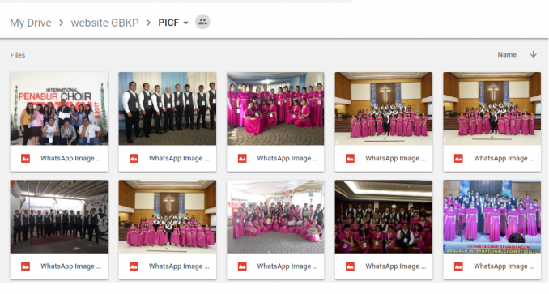The height and width of the screenshot is (294, 549).
Task: Navigate to website GBKP folder
Action: tap(104, 23)
